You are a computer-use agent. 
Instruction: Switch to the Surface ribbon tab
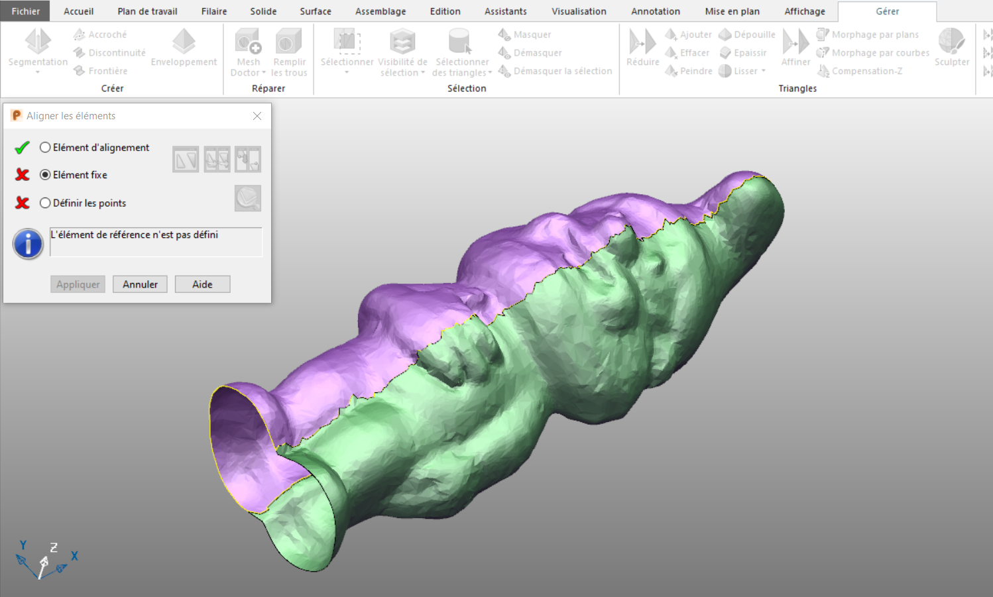coord(316,11)
